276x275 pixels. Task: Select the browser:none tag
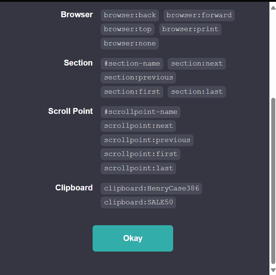[130, 44]
